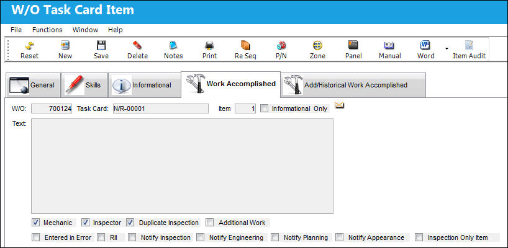Expand the dropdown arrow beside Word
The width and height of the screenshot is (508, 248).
[x=447, y=49]
